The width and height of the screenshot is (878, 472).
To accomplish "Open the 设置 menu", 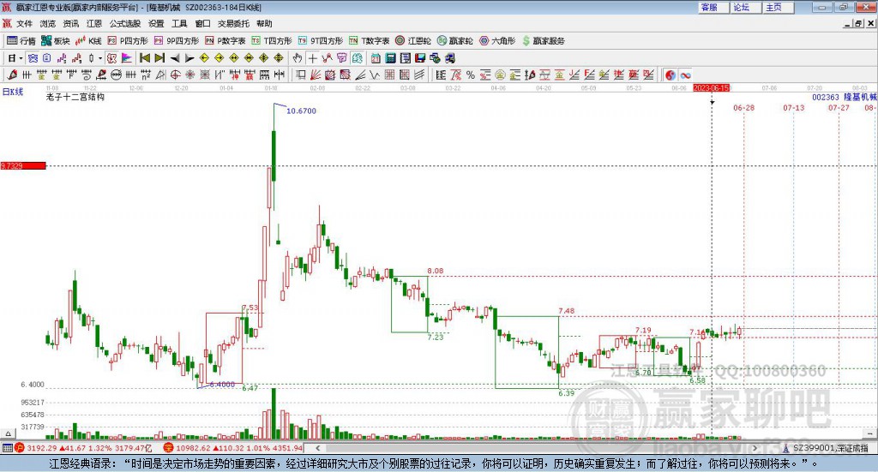I will pyautogui.click(x=156, y=23).
